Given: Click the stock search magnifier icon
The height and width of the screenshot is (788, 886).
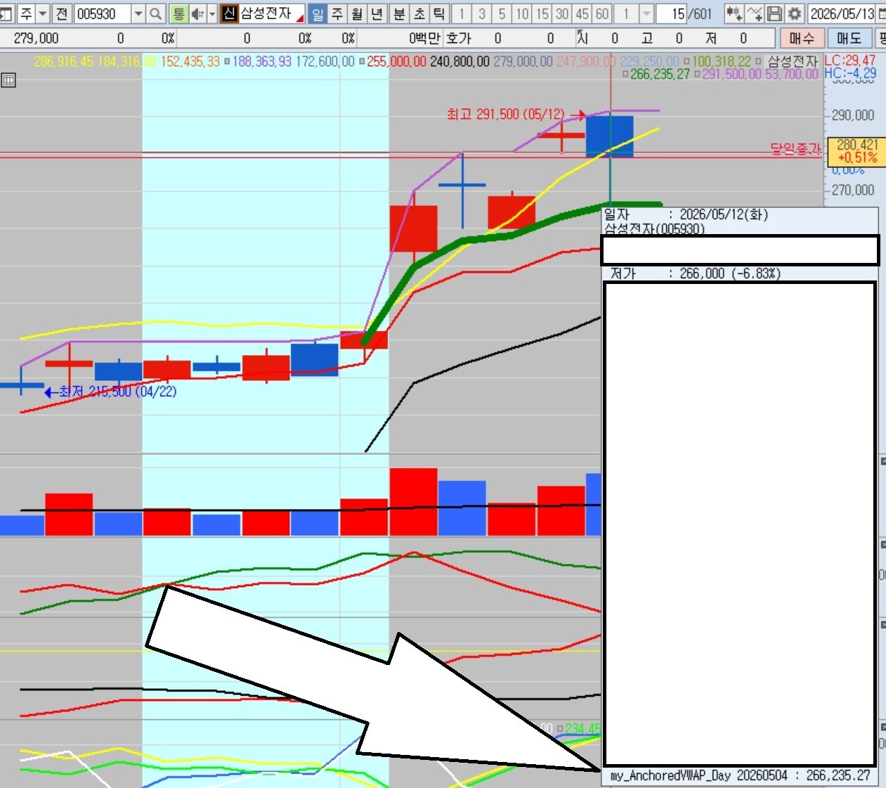Looking at the screenshot, I should point(156,13).
